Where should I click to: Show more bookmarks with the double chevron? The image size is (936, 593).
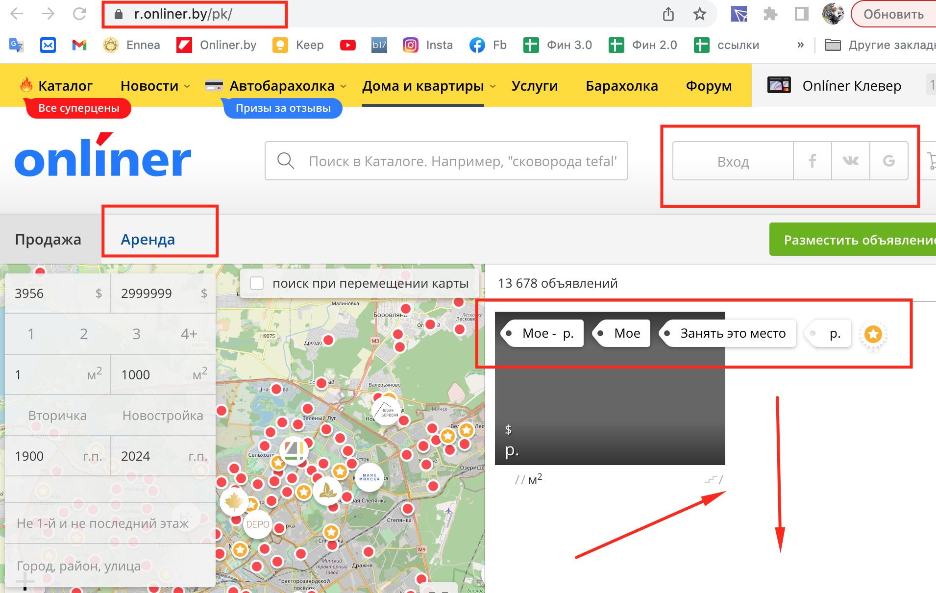[801, 45]
